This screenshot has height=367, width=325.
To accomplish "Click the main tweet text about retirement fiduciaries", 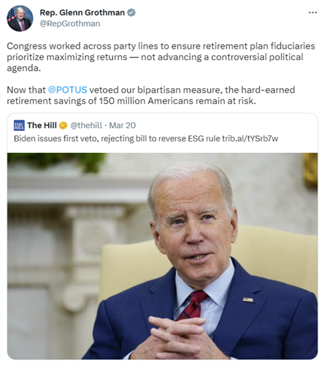I will tap(161, 57).
